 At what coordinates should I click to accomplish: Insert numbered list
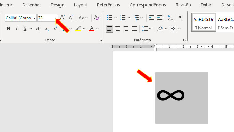tap(123, 18)
